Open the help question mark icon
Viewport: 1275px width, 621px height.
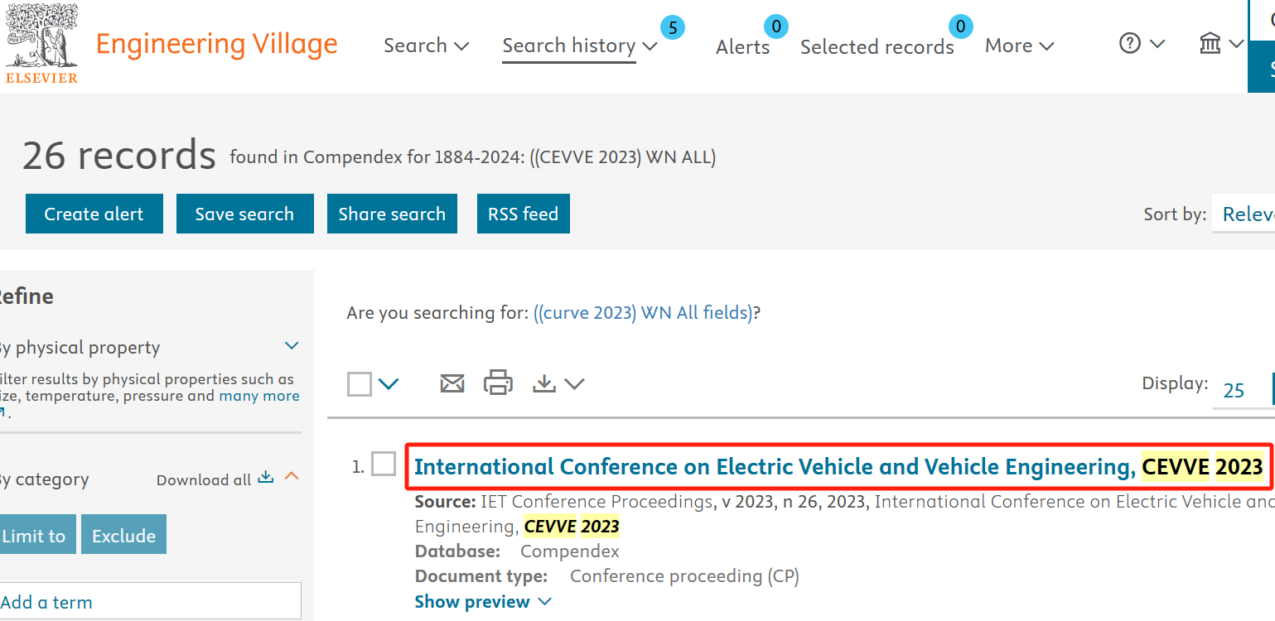[1130, 43]
